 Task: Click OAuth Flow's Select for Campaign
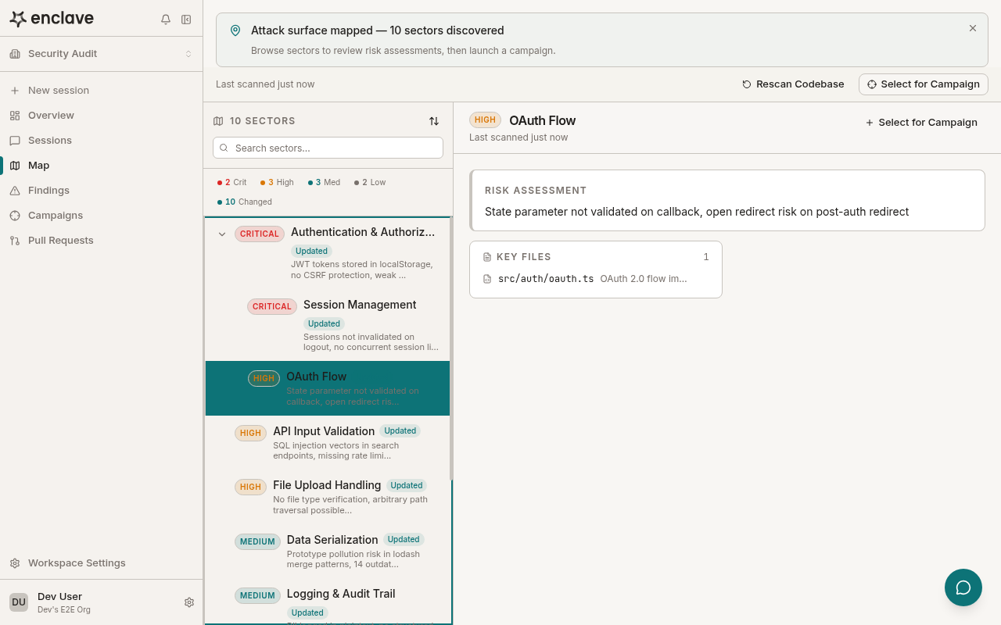tap(921, 123)
